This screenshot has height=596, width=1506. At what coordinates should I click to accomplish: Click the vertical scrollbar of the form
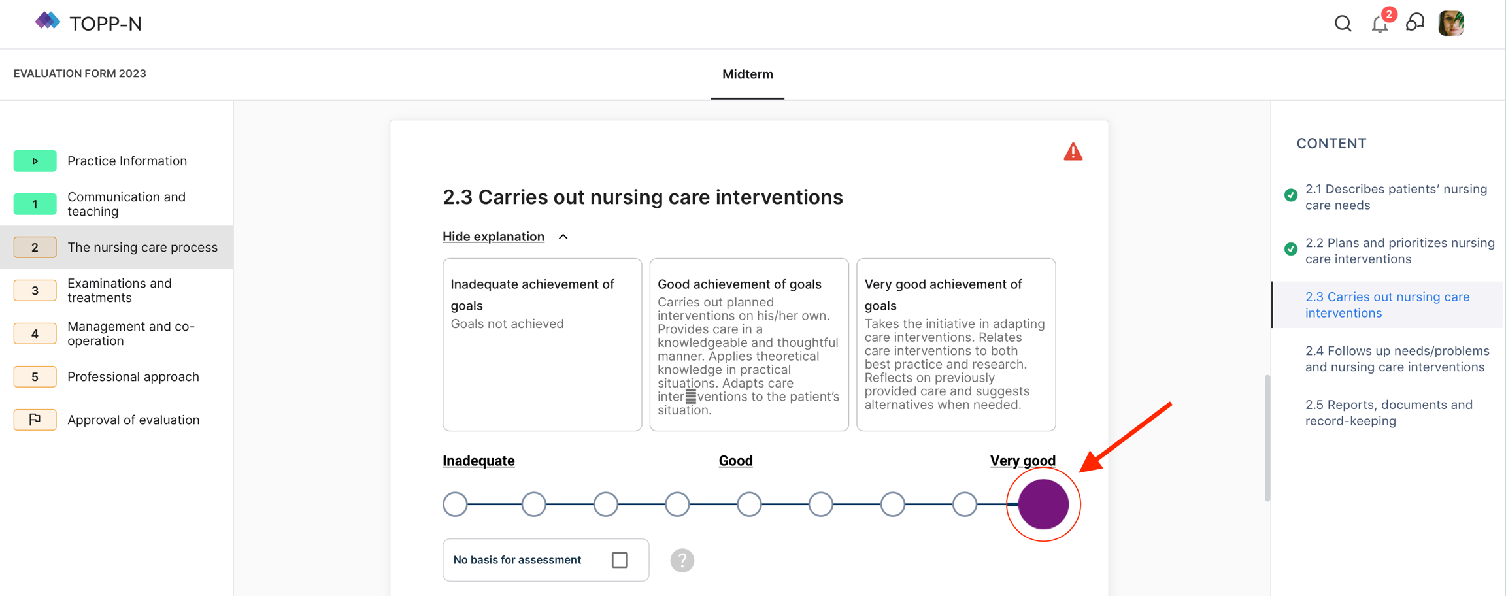[1267, 438]
